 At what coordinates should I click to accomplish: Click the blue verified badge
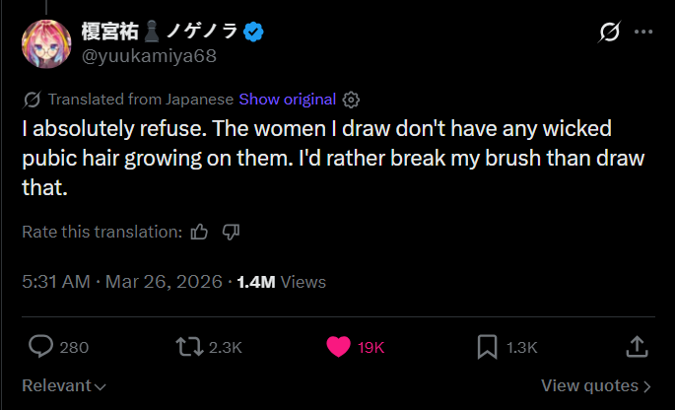coord(254,33)
